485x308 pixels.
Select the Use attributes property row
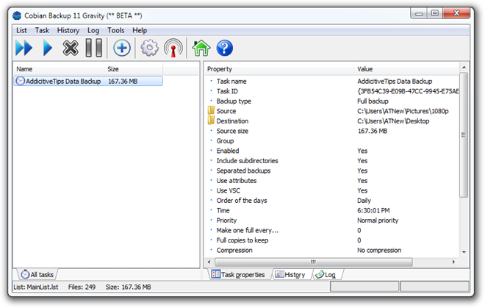332,181
